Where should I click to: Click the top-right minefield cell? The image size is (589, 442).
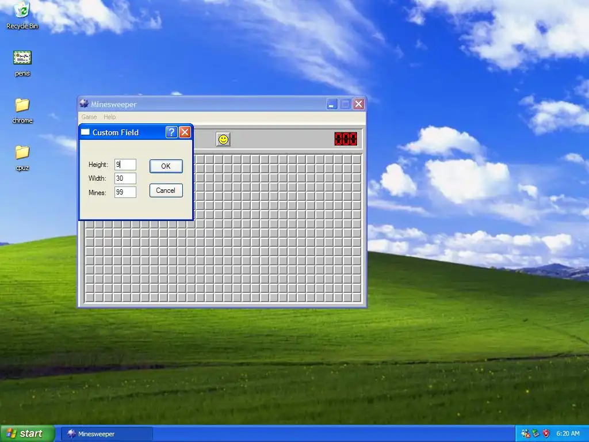(x=357, y=159)
